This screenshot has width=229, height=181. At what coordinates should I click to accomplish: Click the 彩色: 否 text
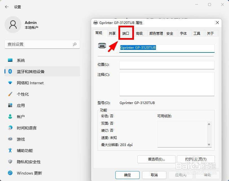[107, 116]
